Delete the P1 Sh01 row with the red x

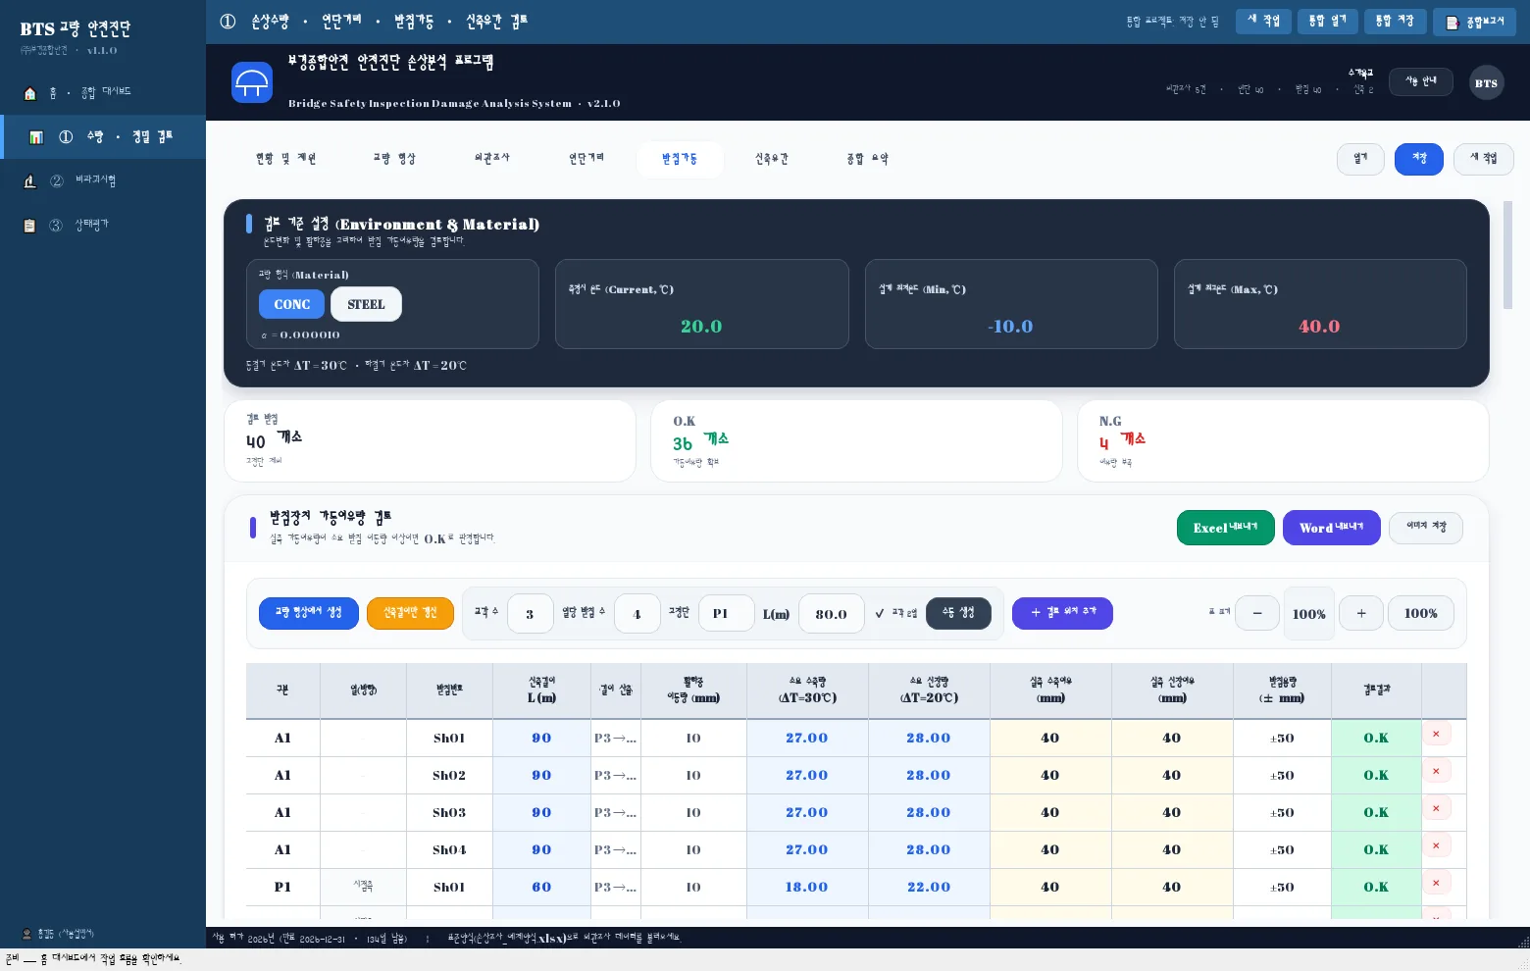[1436, 883]
